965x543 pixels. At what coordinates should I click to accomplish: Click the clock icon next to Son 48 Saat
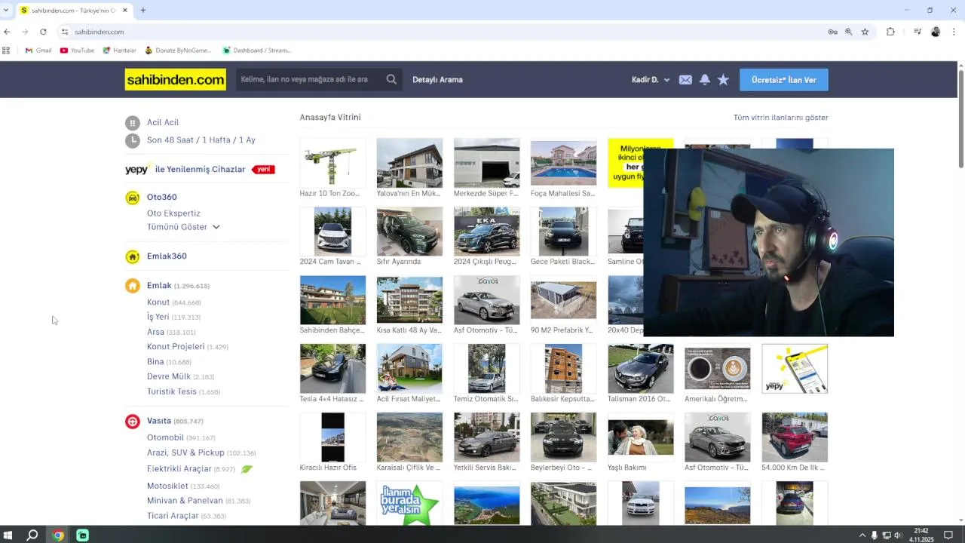133,140
